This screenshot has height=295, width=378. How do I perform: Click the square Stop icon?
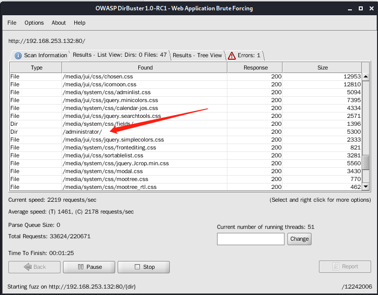[x=137, y=267]
